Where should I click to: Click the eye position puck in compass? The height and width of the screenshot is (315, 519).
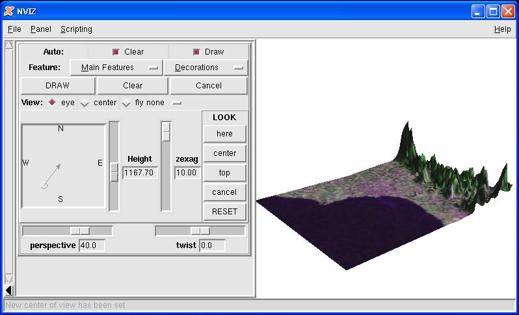[44, 186]
